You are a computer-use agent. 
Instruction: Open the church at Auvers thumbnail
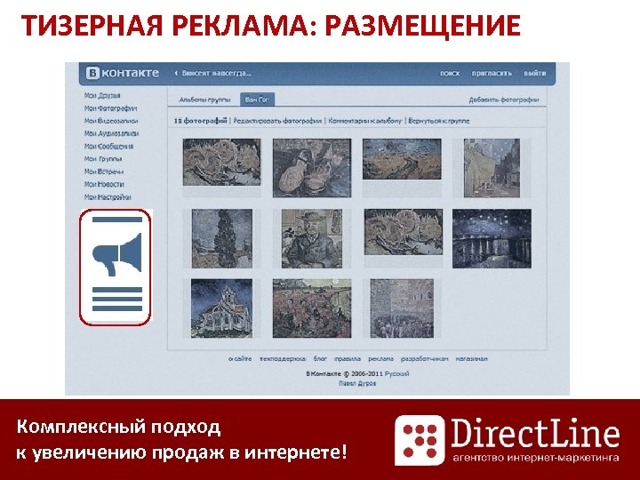click(x=221, y=308)
